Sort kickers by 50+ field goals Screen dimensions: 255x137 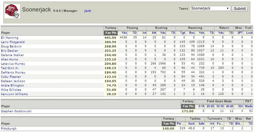click(x=241, y=106)
